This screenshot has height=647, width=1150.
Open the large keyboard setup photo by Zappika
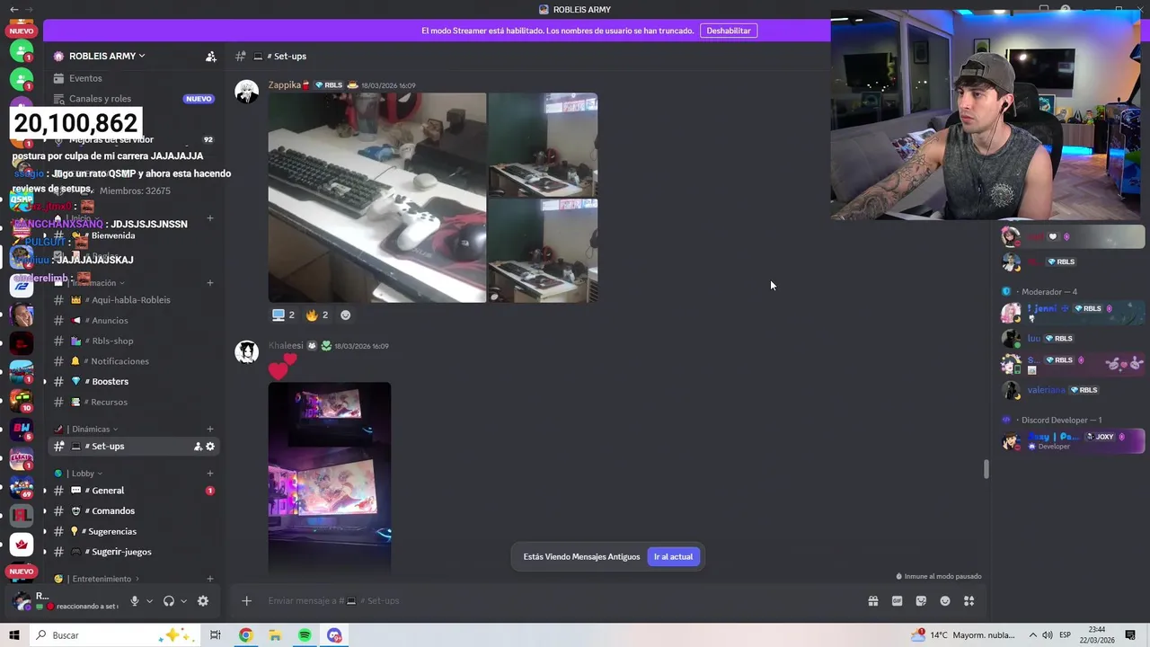[x=377, y=198]
